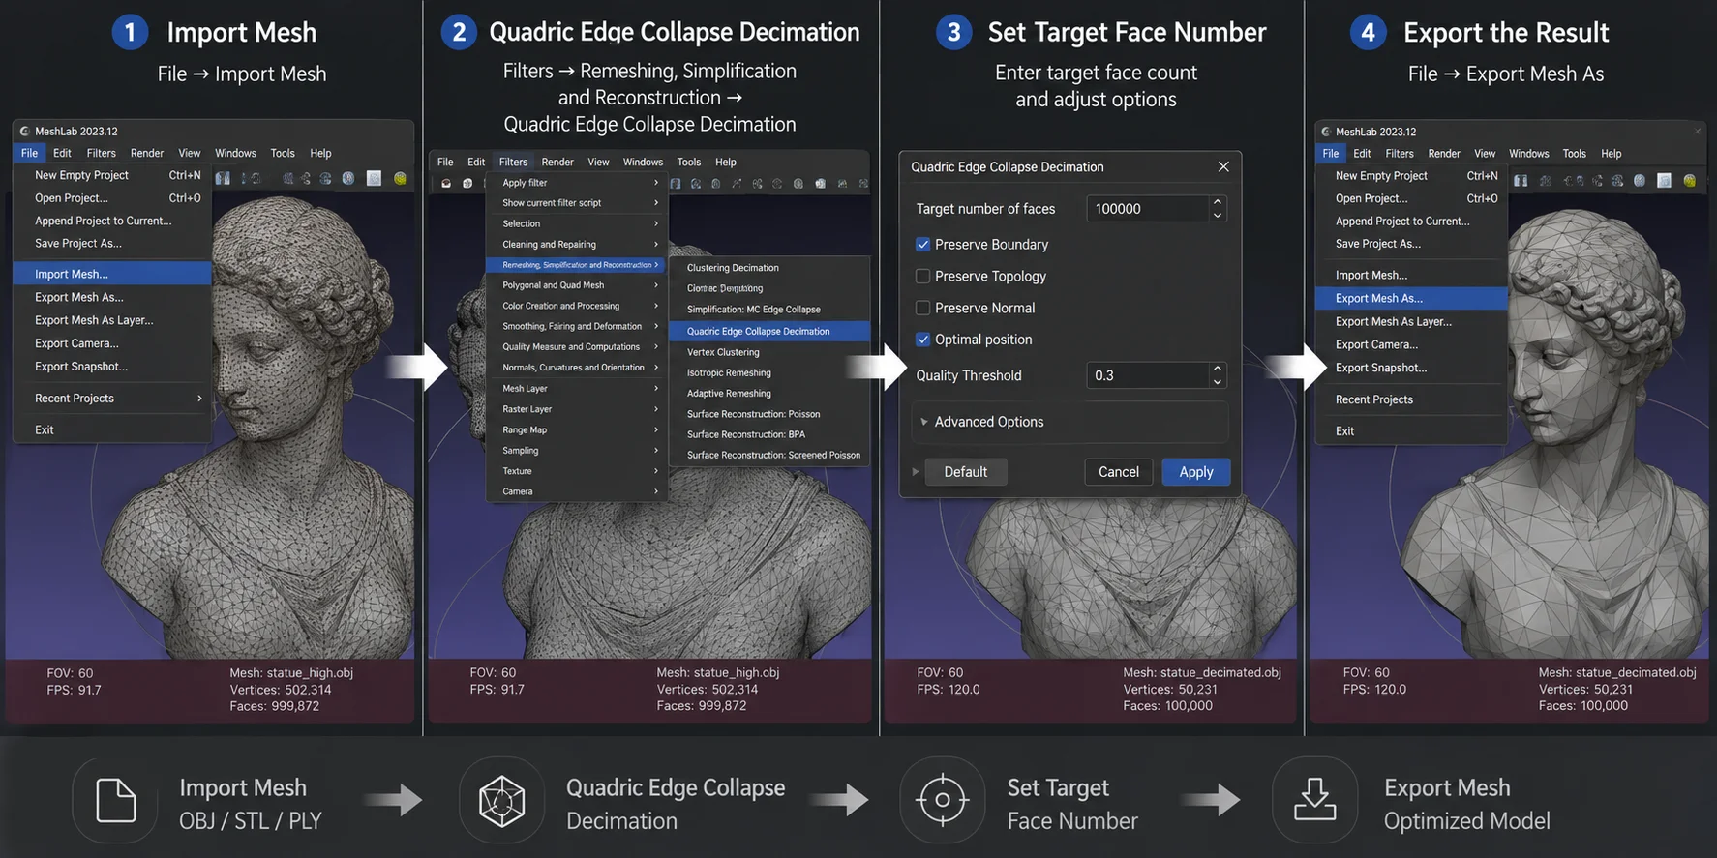Disable the Optimal position checkbox
This screenshot has height=858, width=1717.
(923, 340)
